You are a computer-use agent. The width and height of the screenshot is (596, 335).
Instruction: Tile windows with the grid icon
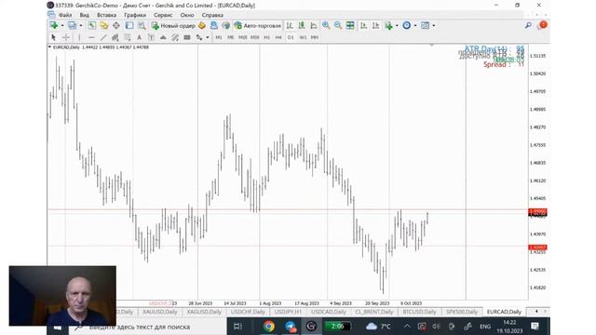[350, 25]
